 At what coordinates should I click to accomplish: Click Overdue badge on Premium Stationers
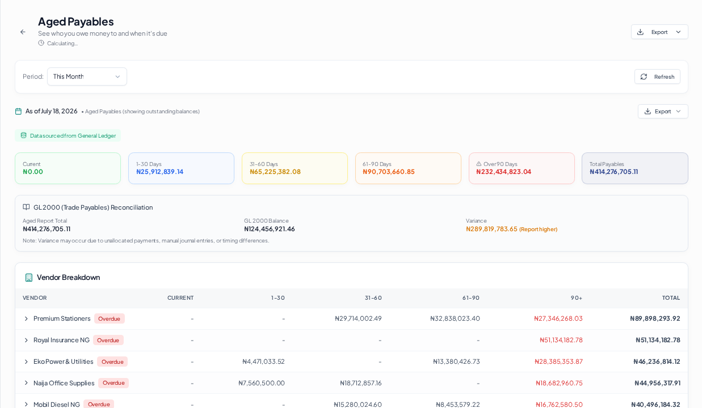(x=109, y=318)
